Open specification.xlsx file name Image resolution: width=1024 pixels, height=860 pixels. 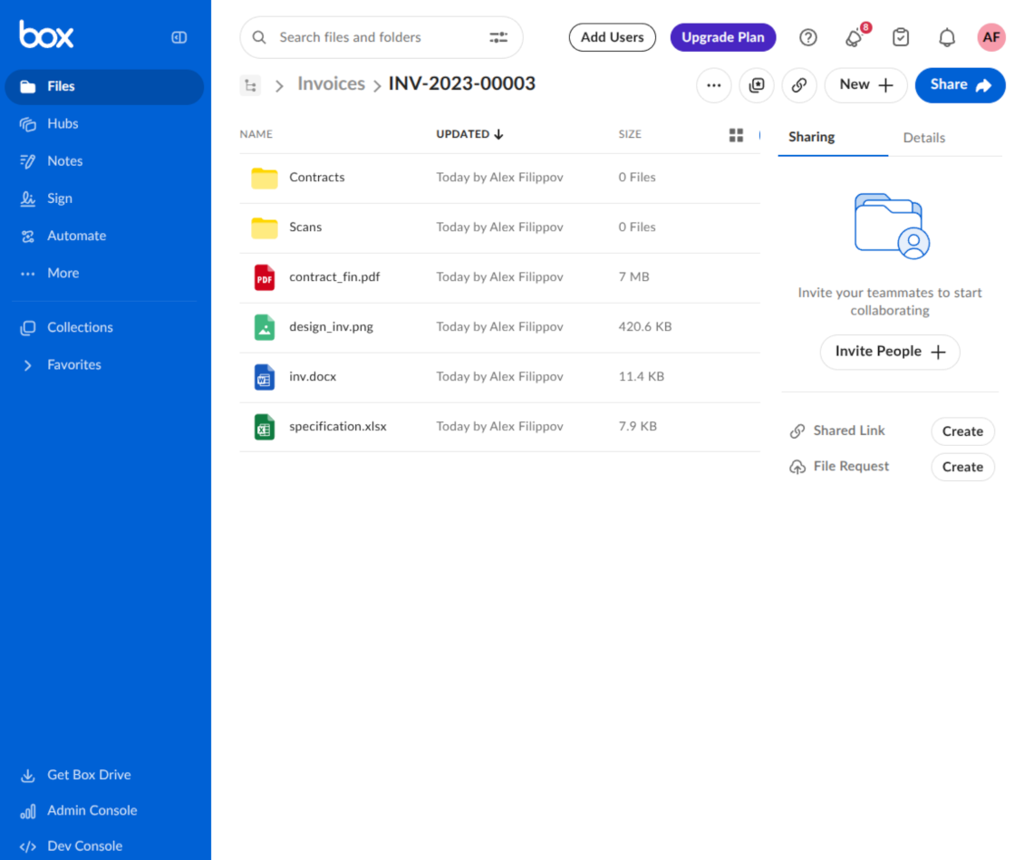pos(338,426)
